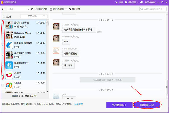
Task: Open the 半岛祥湾五元拼车 group avatar
Action: [9, 55]
